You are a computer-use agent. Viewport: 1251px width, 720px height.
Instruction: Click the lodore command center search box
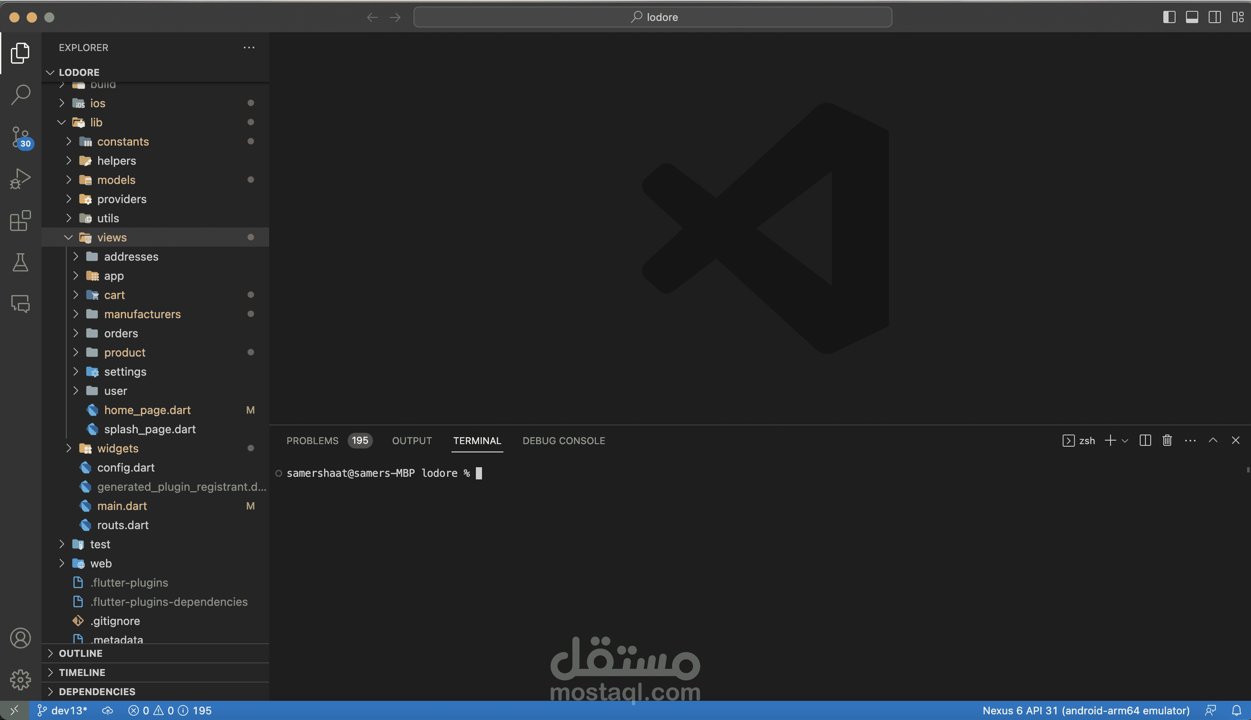point(653,17)
